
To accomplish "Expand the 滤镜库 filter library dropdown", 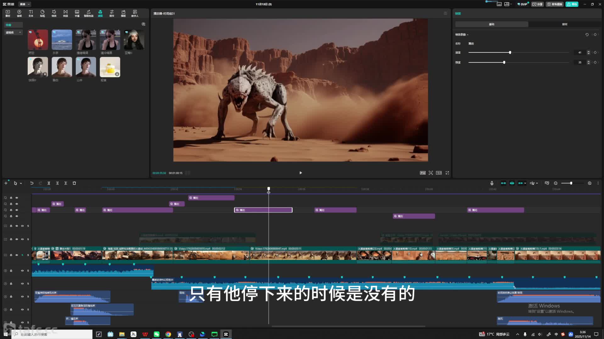I will tap(14, 32).
